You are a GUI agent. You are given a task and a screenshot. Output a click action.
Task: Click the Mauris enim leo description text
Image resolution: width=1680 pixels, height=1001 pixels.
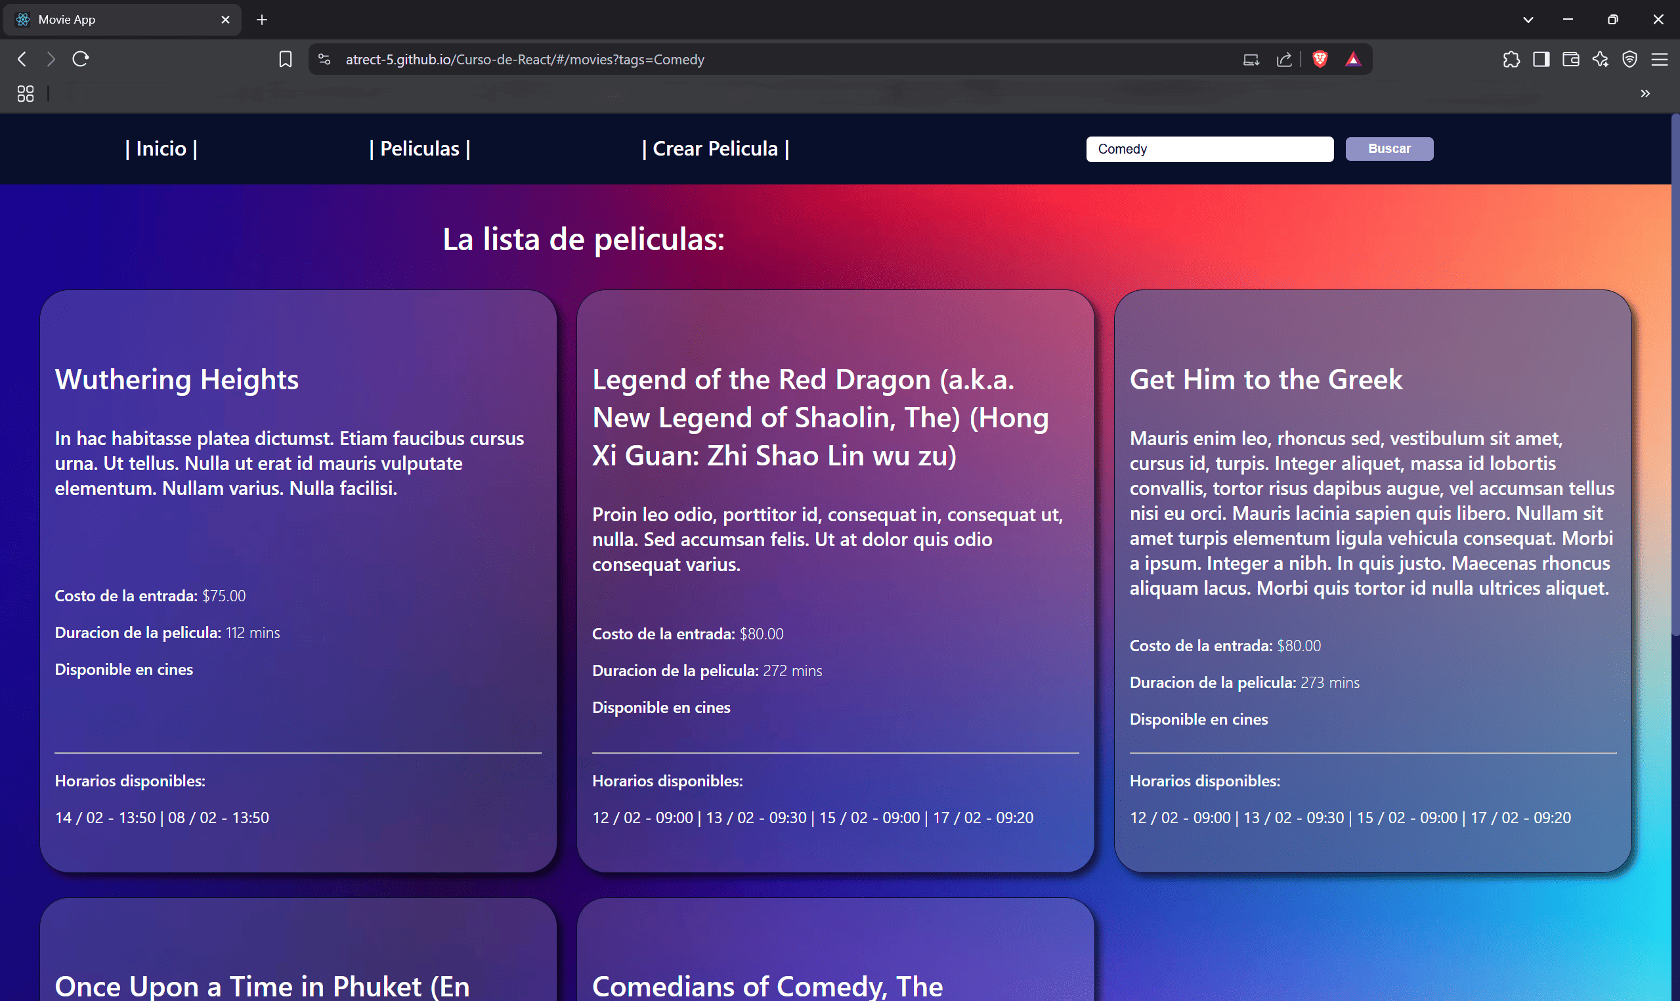[x=1372, y=513]
